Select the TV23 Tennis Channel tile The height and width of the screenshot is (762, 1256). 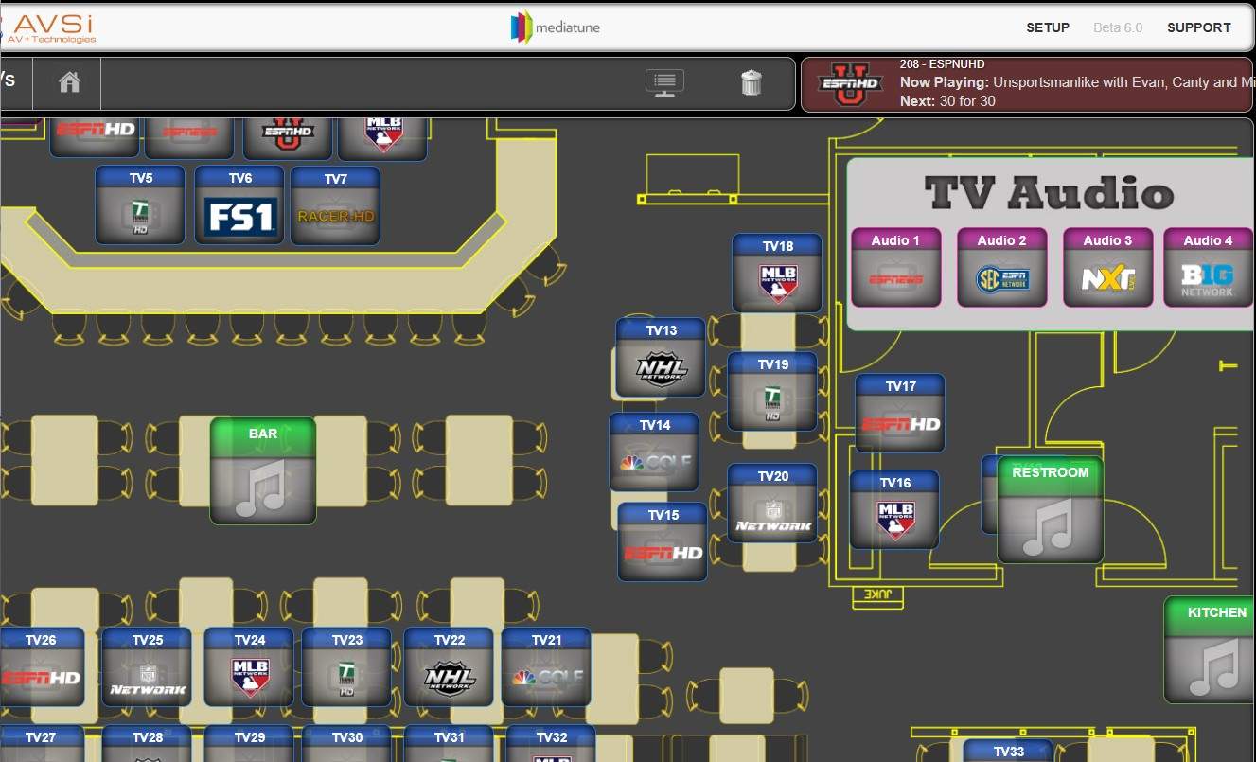tap(346, 667)
